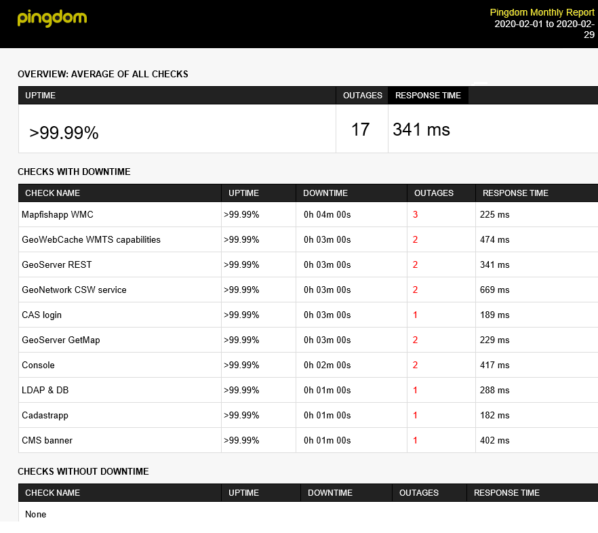
Task: Click LDAP & DB check name
Action: pyautogui.click(x=45, y=391)
